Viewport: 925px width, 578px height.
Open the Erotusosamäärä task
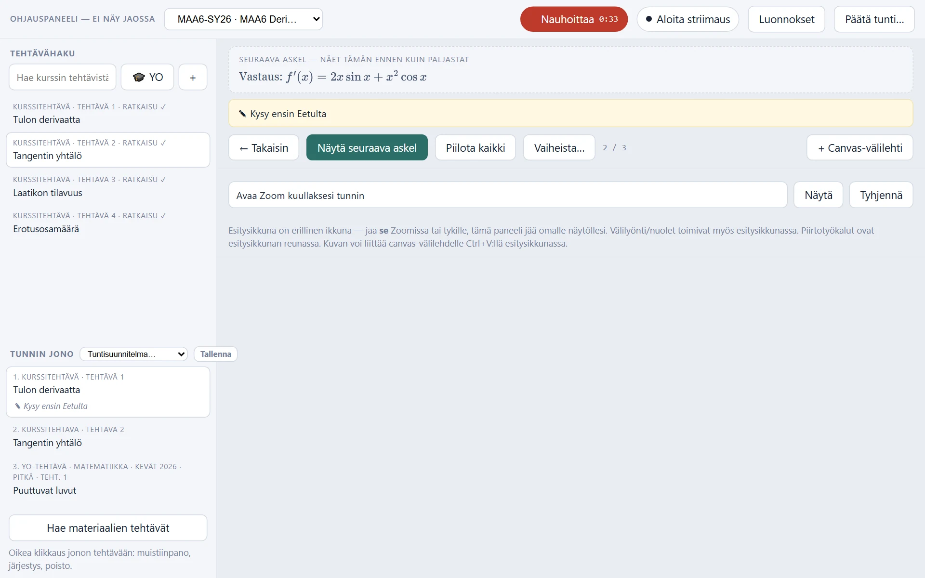pos(108,223)
